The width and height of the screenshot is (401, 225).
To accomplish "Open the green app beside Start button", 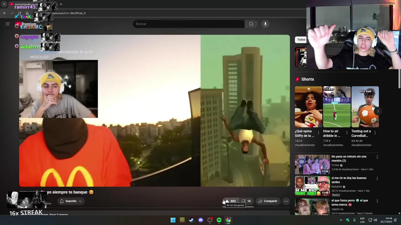I will (x=182, y=220).
